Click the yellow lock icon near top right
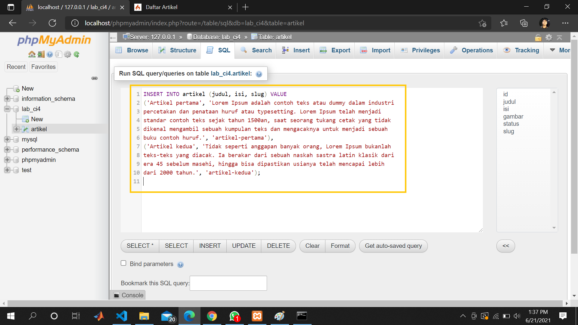 click(538, 37)
